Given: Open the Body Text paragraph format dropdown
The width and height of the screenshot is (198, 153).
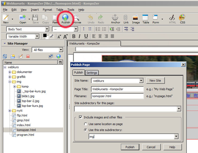Looking at the screenshot, I should click(47, 29).
